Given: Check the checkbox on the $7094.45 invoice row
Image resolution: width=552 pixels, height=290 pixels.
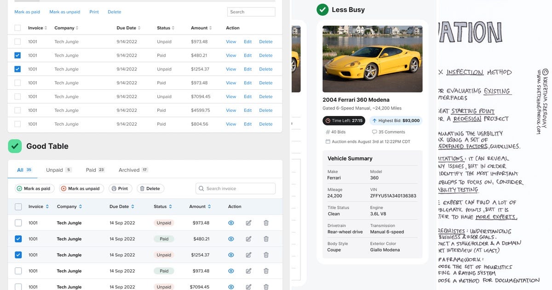Looking at the screenshot, I should click(18, 286).
